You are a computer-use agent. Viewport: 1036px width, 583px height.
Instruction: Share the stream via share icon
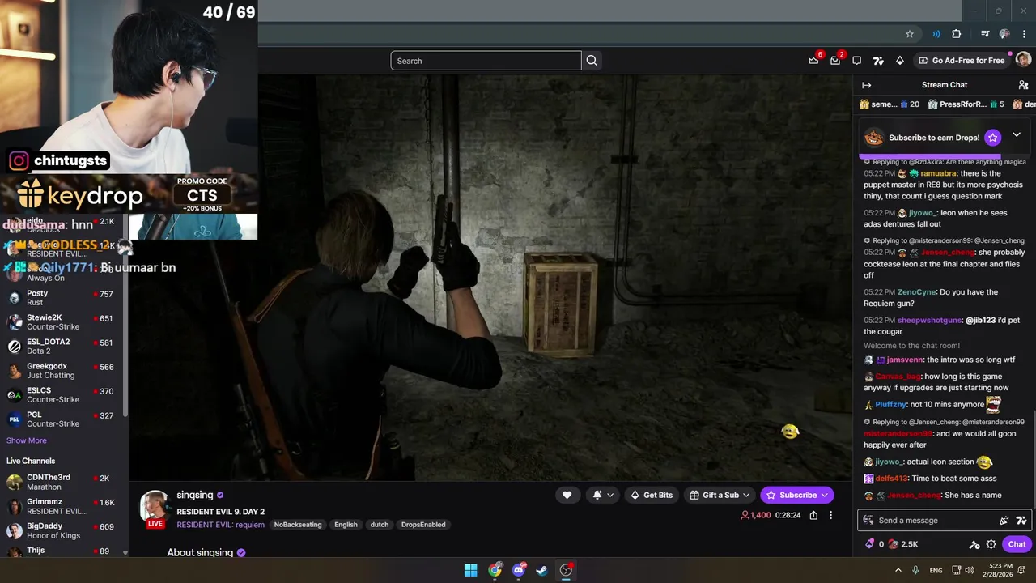coord(813,515)
